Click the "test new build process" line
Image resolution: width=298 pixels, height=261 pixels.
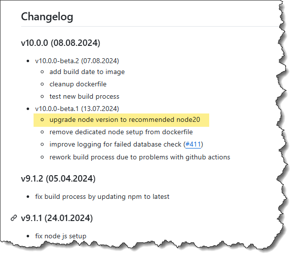pyautogui.click(x=84, y=96)
